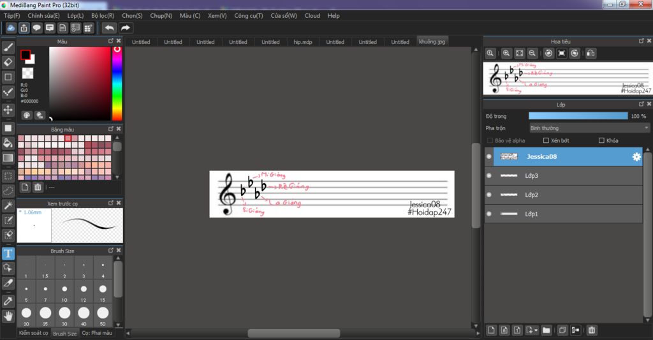Image resolution: width=653 pixels, height=340 pixels.
Task: Activate the Magic Wand tool
Action: 8,205
